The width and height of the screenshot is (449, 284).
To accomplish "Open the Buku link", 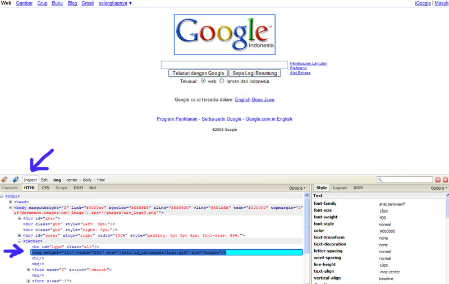I will point(57,3).
